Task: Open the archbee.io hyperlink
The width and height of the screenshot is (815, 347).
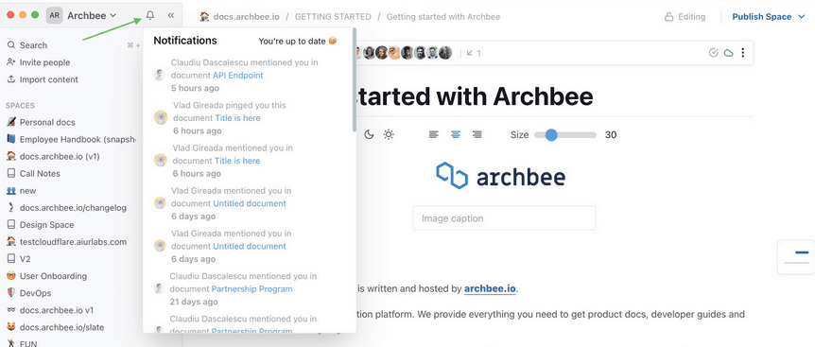Action: (490, 288)
